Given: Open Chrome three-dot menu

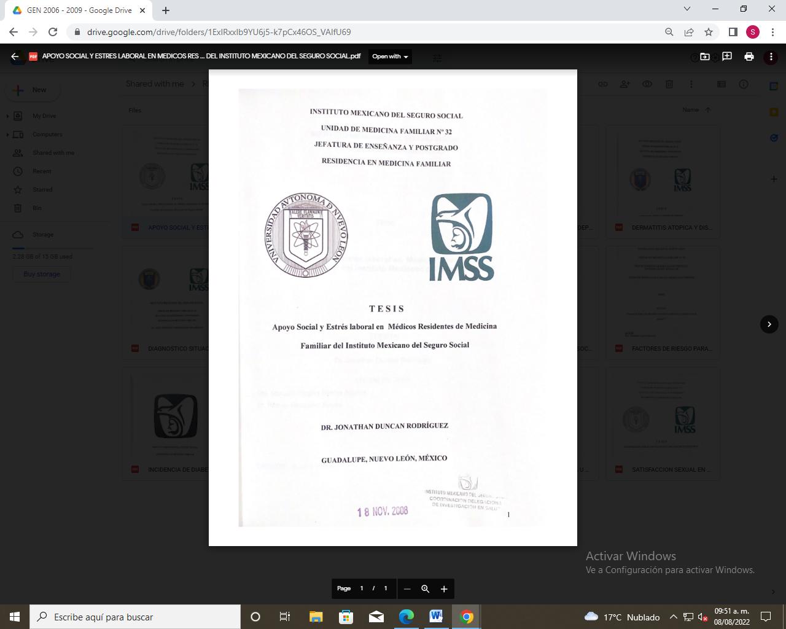Looking at the screenshot, I should pos(772,32).
